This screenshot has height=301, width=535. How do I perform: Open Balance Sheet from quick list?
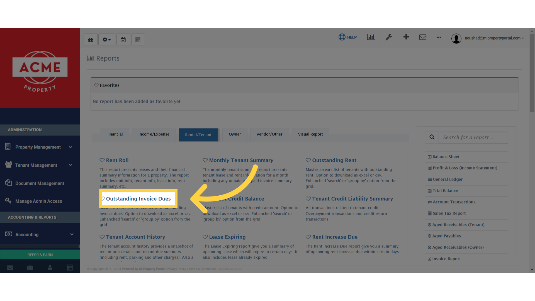[x=446, y=157]
